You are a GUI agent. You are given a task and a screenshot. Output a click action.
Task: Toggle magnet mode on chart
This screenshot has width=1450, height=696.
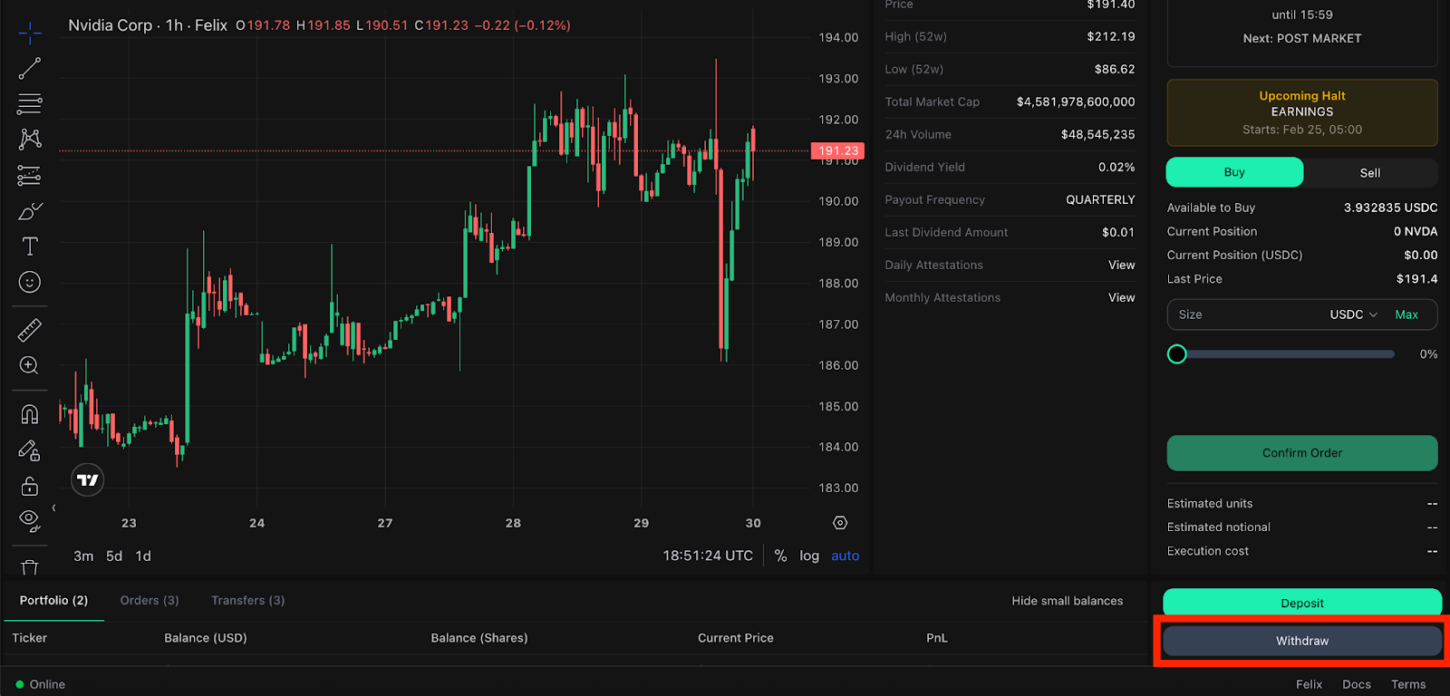(30, 414)
